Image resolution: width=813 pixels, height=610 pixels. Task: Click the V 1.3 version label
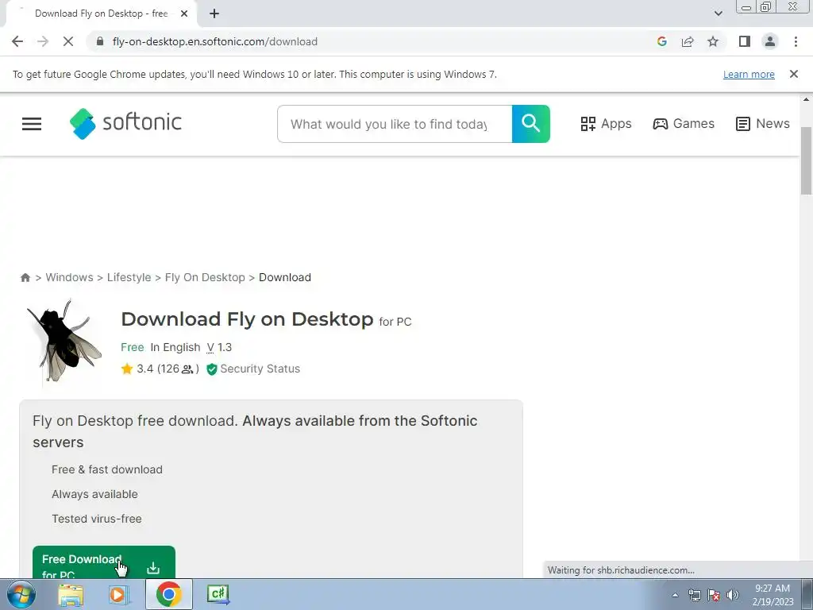tap(219, 348)
